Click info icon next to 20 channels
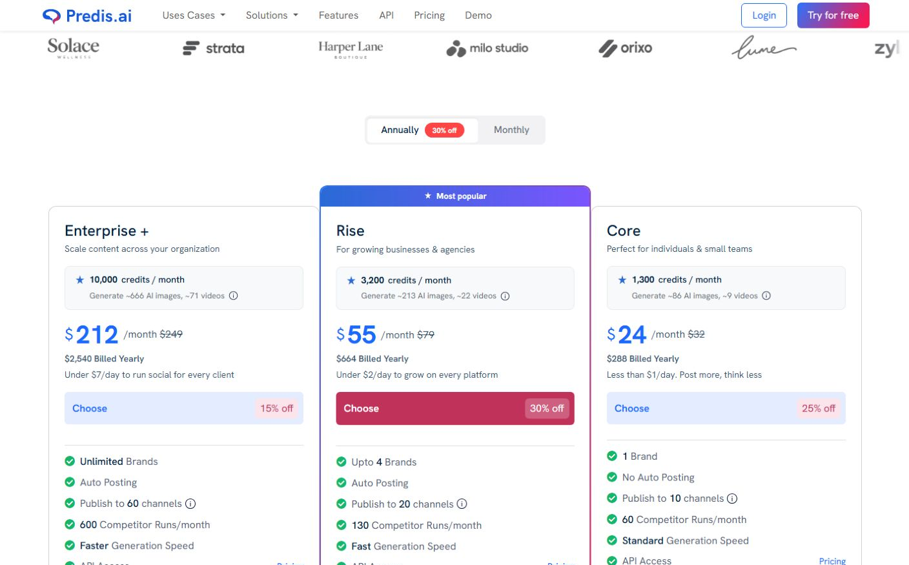This screenshot has width=909, height=565. tap(462, 504)
